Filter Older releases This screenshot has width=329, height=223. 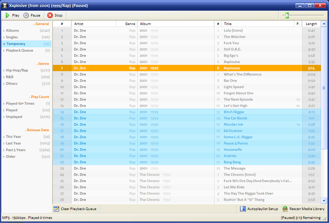(27, 157)
